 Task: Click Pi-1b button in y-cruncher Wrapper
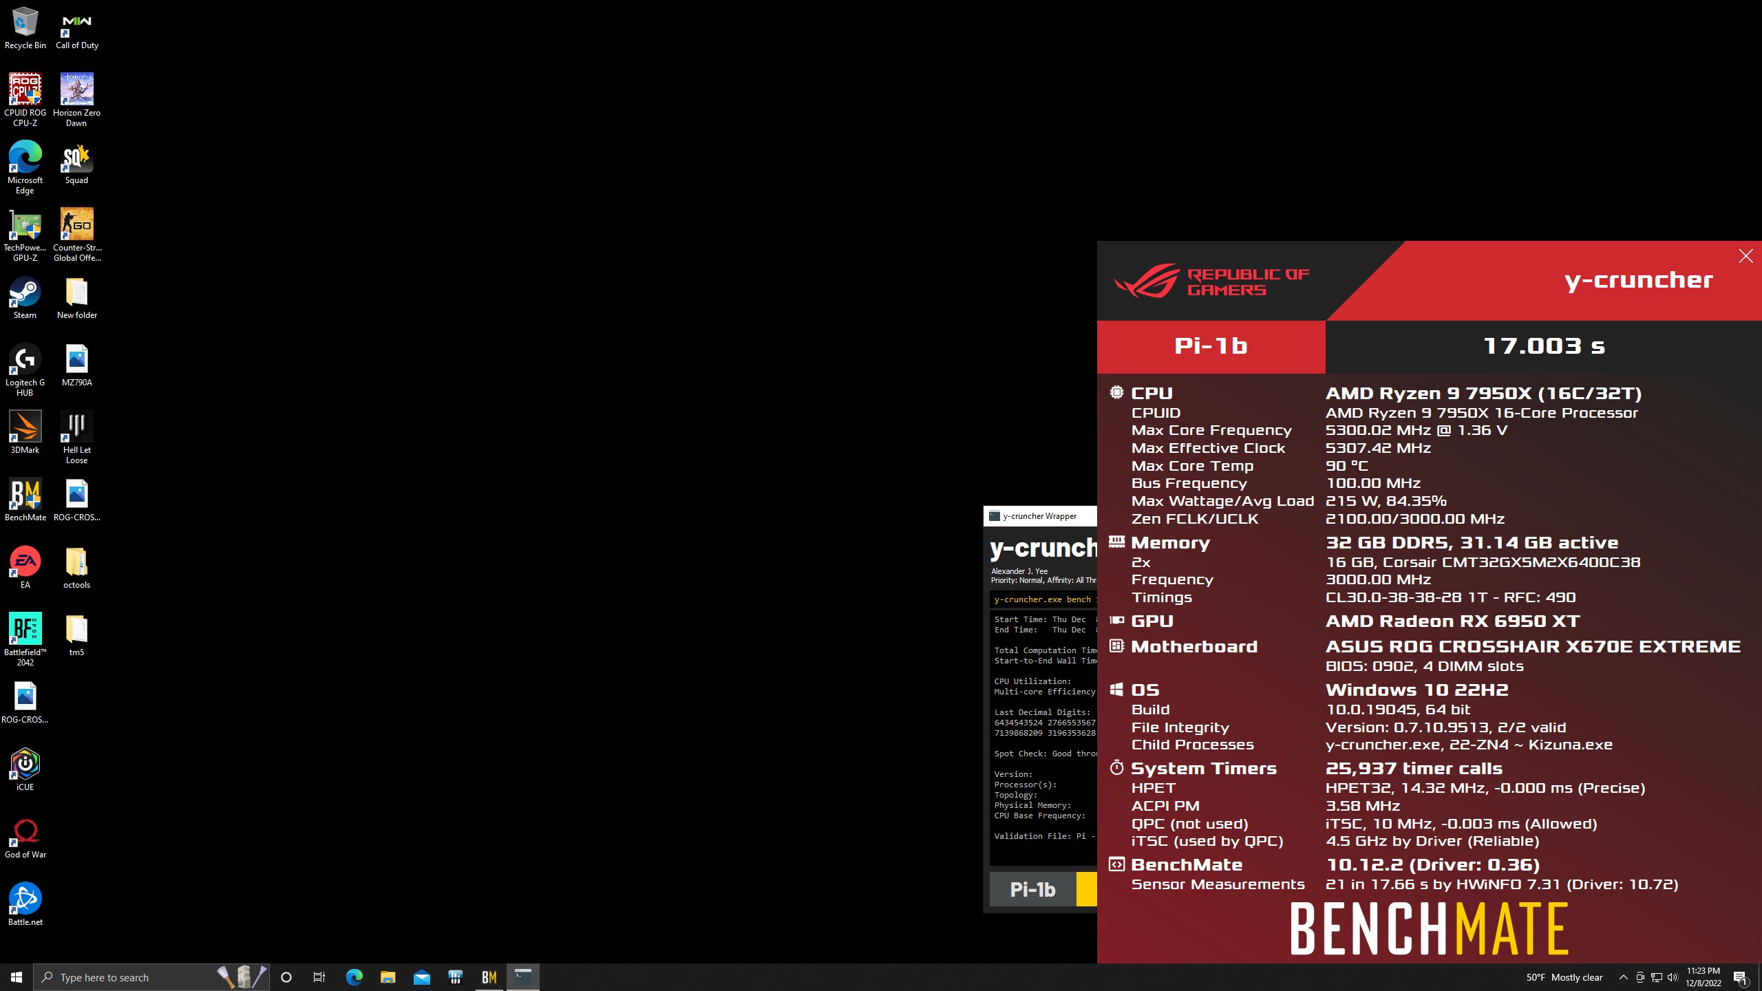(1032, 889)
